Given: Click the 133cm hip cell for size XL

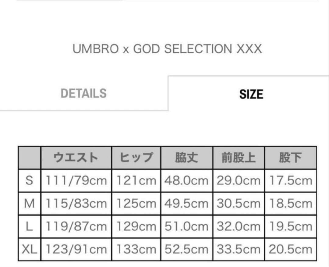Looking at the screenshot, I should pyautogui.click(x=136, y=249).
